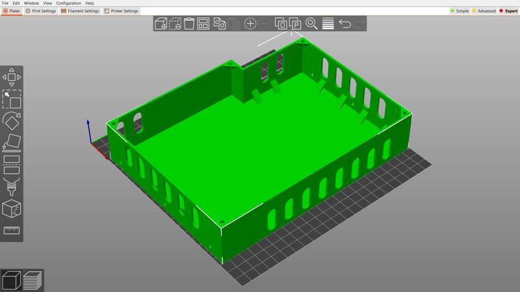The width and height of the screenshot is (520, 292).
Task: Click the Add model icon
Action: tap(161, 24)
